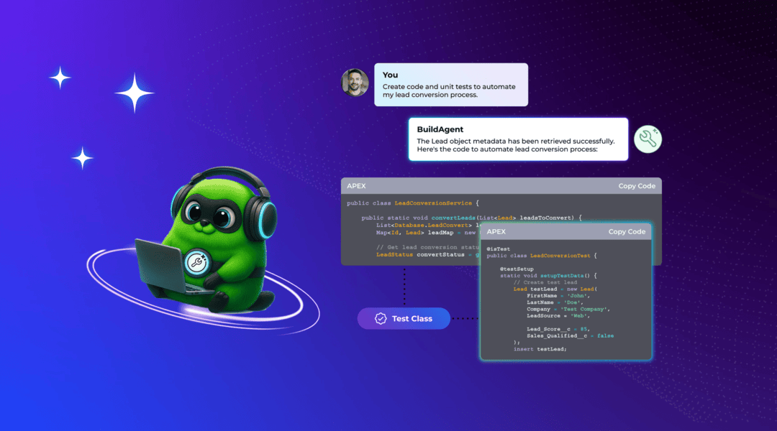Click the '// Create test lead' comment
This screenshot has height=431, width=777.
pos(545,282)
